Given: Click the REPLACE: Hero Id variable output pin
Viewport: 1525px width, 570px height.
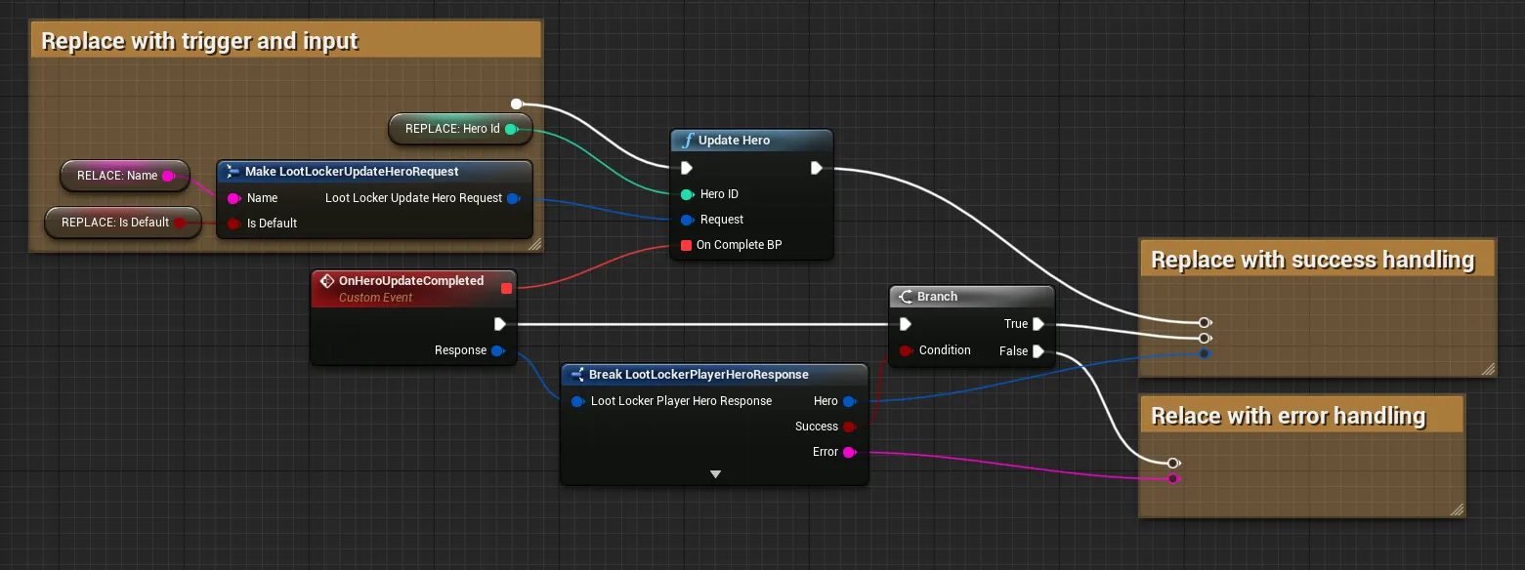Looking at the screenshot, I should coord(511,129).
